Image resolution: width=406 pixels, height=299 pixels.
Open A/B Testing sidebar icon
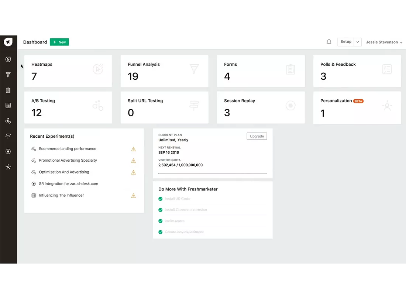[x=8, y=121]
